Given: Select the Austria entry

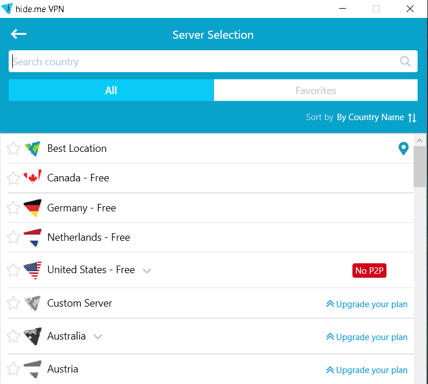Looking at the screenshot, I should point(211,369).
